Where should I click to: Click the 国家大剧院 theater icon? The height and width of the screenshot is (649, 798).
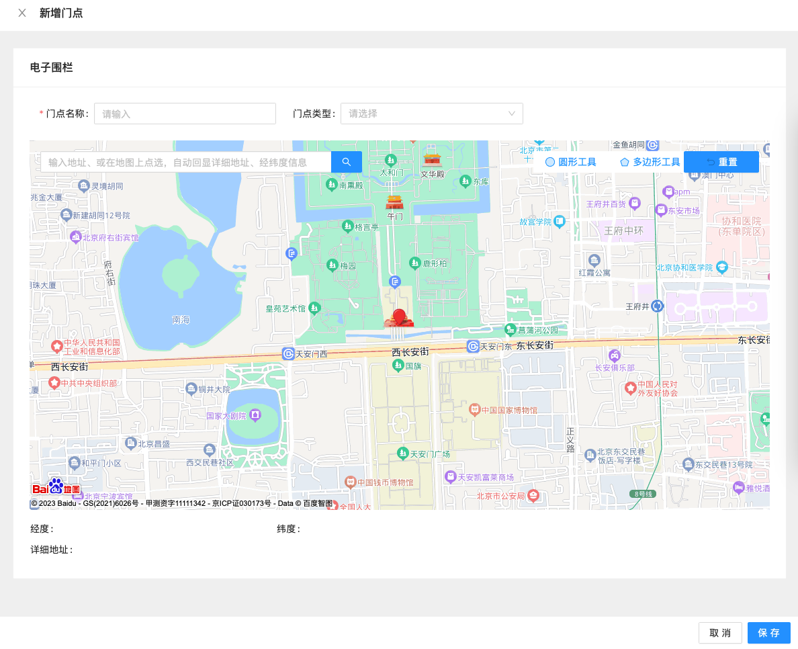[x=255, y=415]
